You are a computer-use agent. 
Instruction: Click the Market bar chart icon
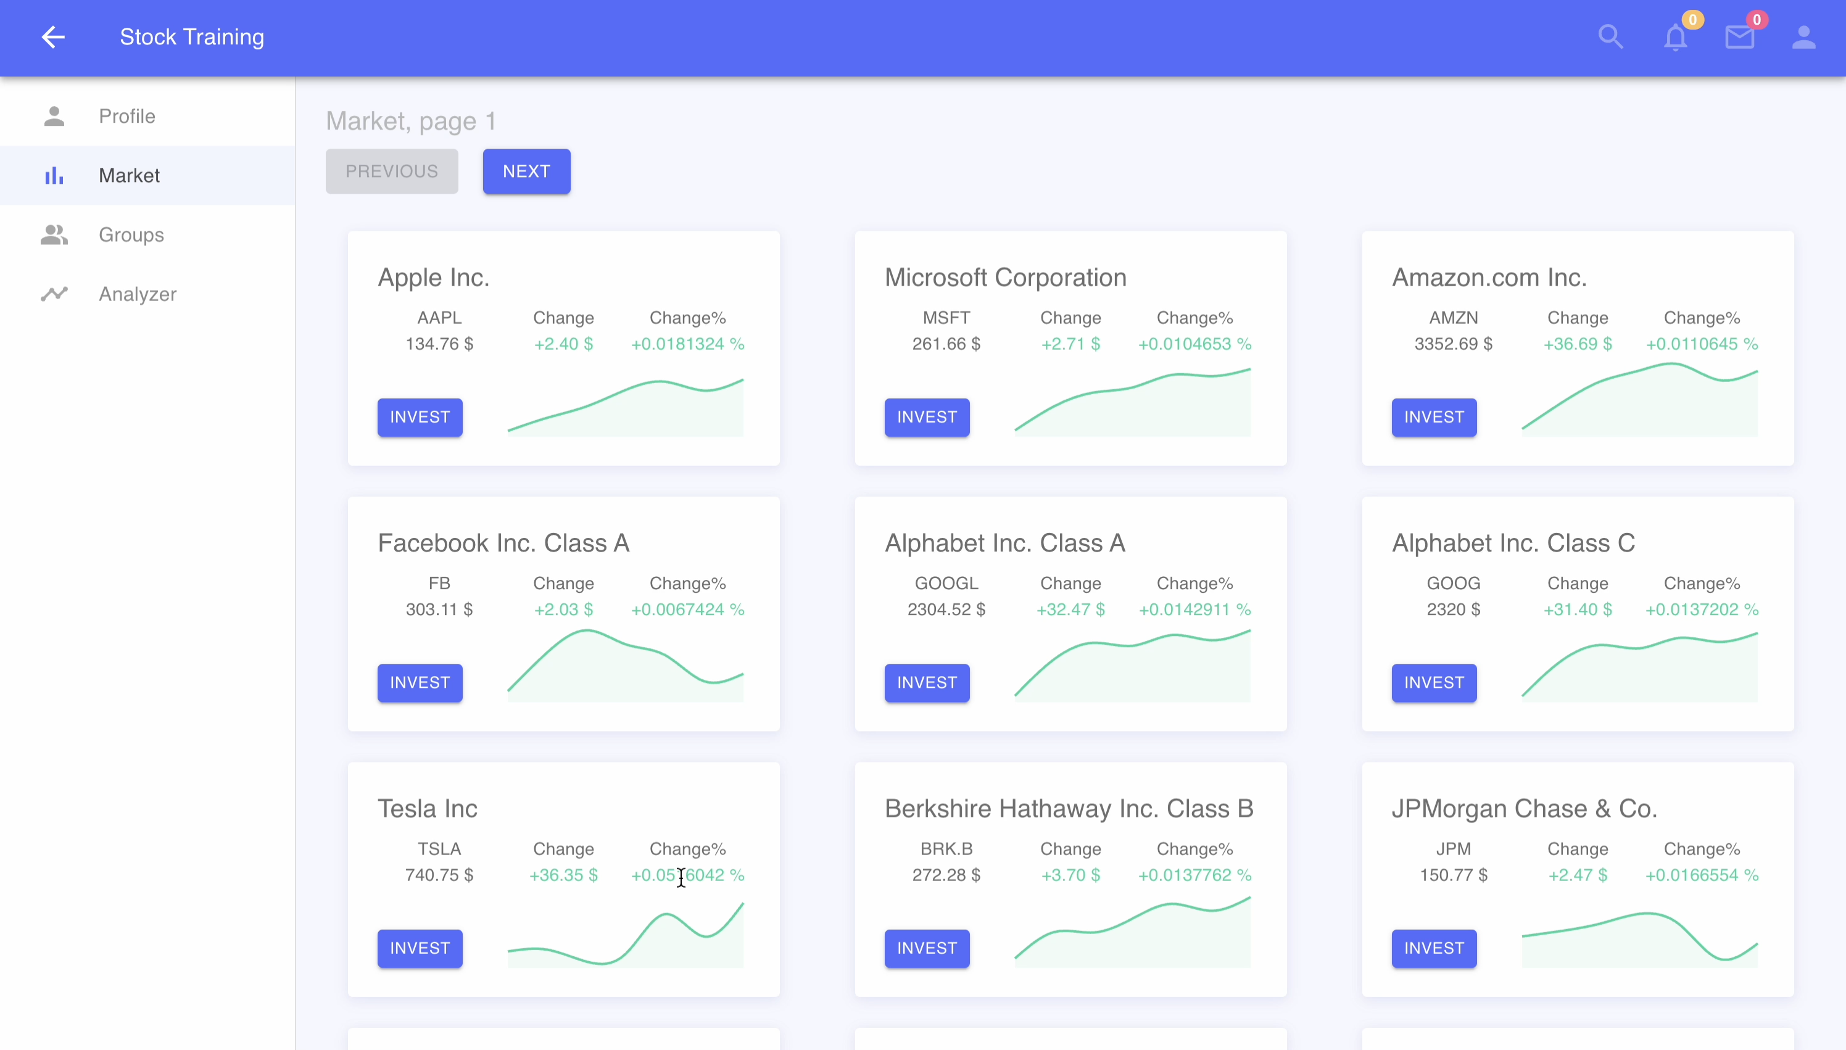54,175
